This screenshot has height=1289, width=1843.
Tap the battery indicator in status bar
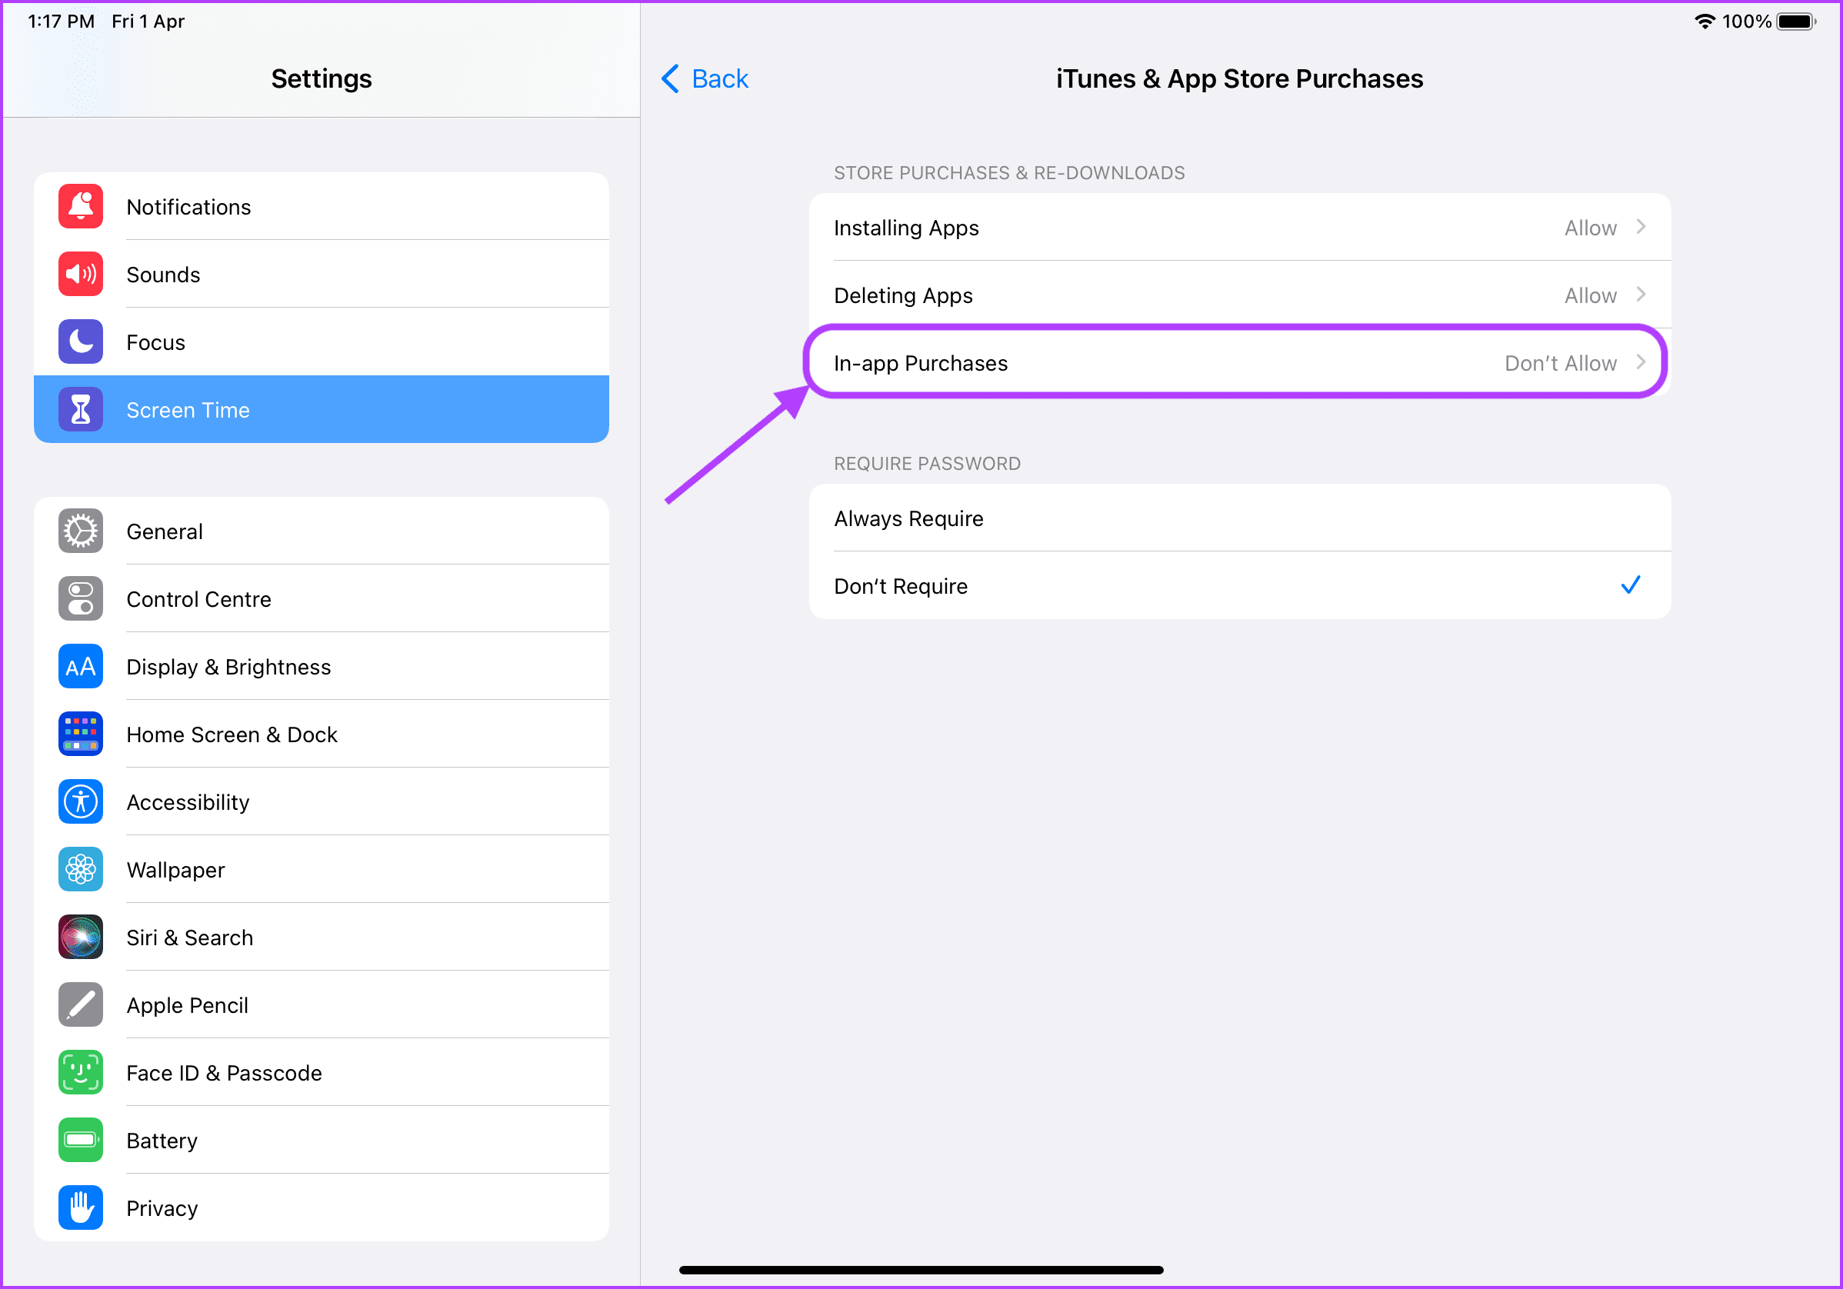[1796, 22]
